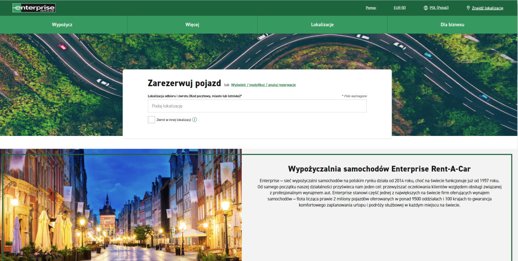The image size is (518, 261).
Task: Click Wyświetl / modyfikuj / anuluj rezerwację link
Action: pyautogui.click(x=263, y=85)
